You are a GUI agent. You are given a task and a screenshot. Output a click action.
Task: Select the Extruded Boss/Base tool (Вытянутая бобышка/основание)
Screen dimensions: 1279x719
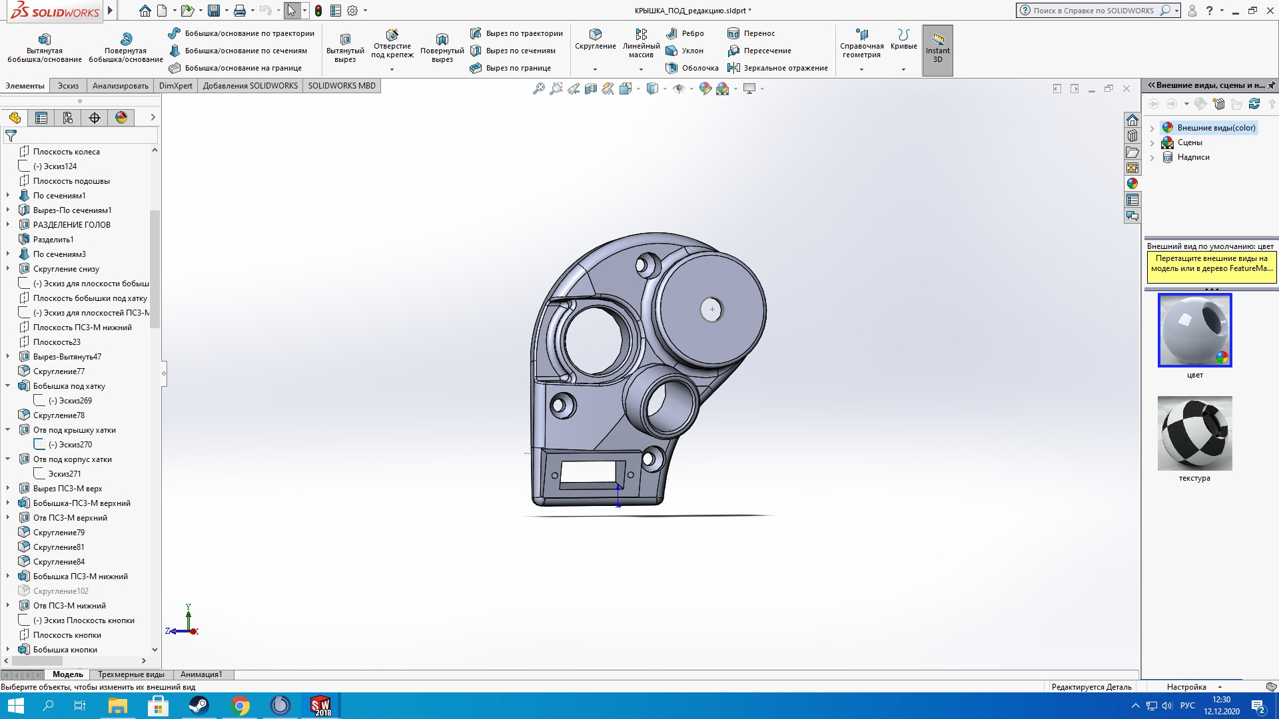(45, 48)
